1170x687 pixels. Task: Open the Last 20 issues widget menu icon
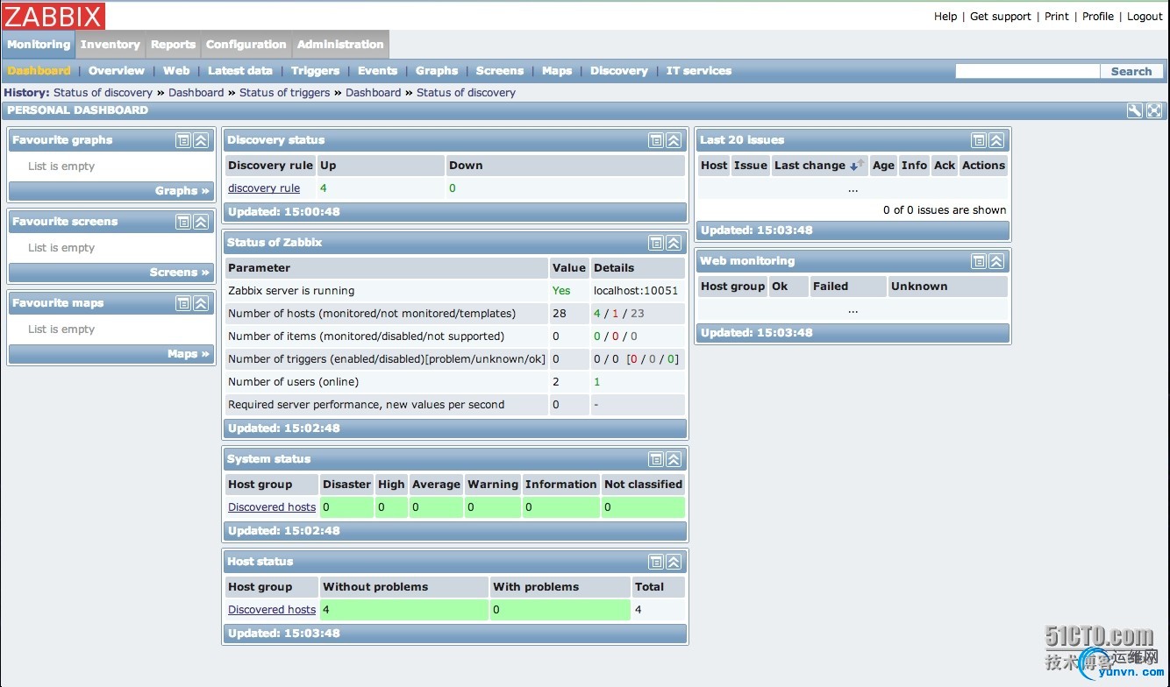click(x=979, y=140)
